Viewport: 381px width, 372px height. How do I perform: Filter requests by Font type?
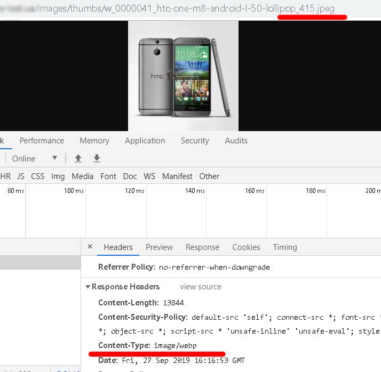tap(108, 176)
